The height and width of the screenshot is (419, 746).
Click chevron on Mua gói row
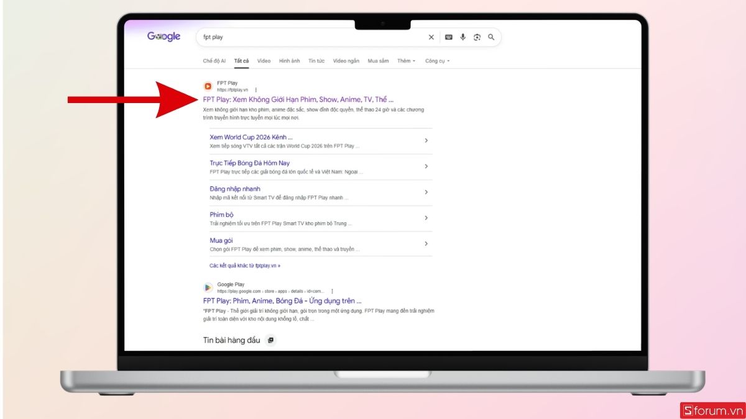(x=426, y=243)
